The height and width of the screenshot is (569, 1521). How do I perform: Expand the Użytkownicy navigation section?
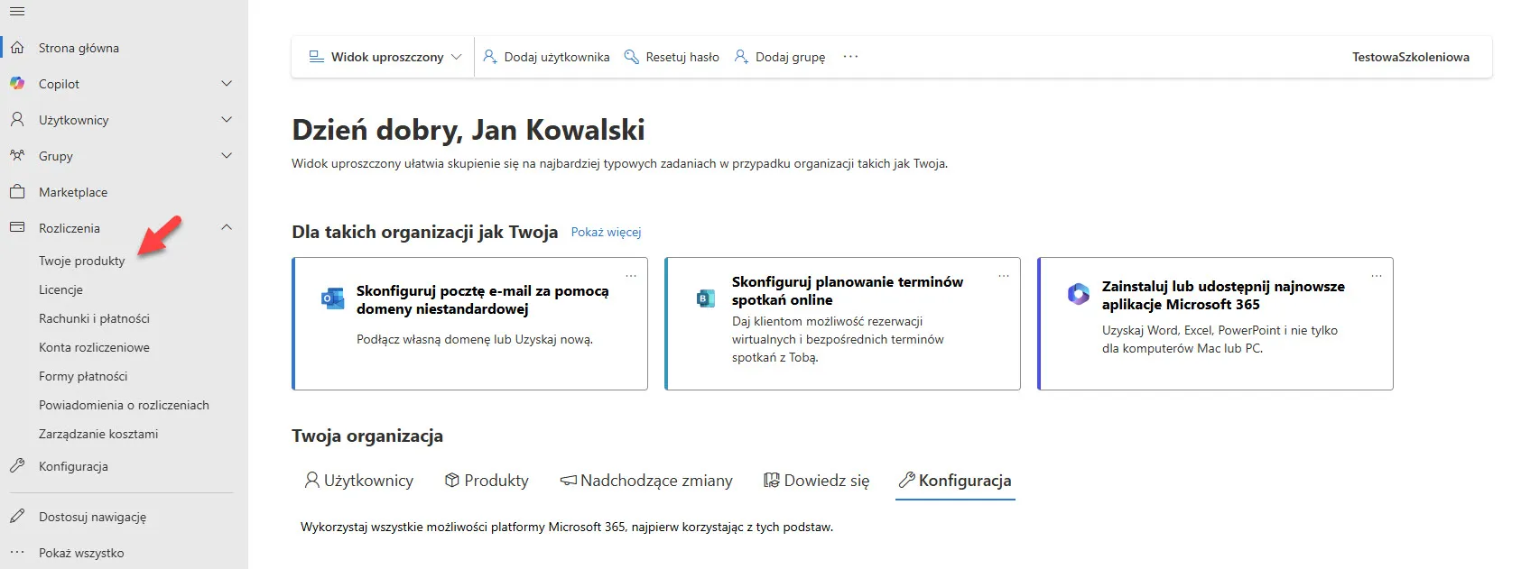click(227, 120)
